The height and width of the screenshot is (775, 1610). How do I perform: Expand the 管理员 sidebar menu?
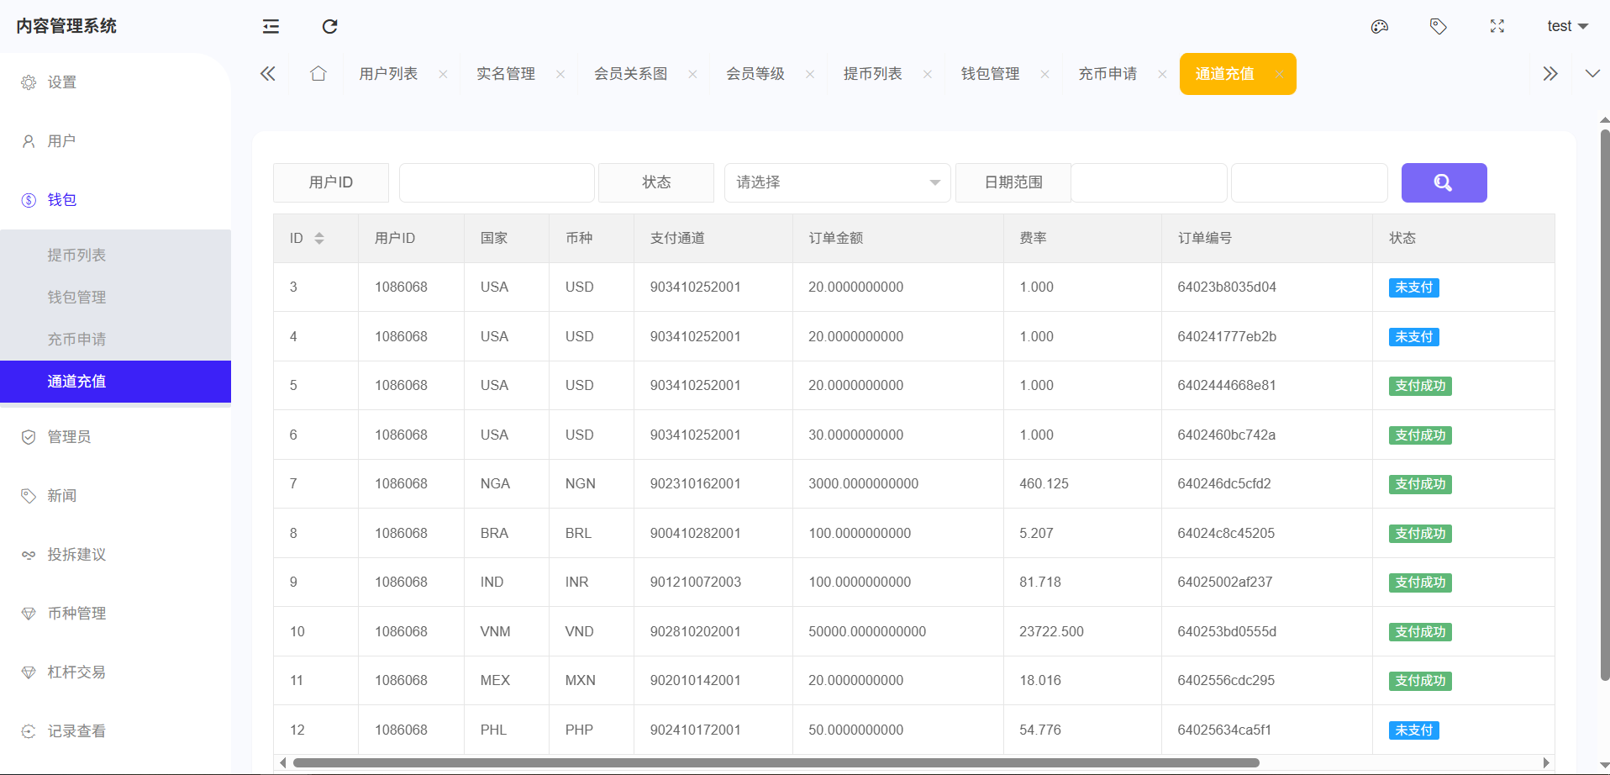(x=69, y=437)
